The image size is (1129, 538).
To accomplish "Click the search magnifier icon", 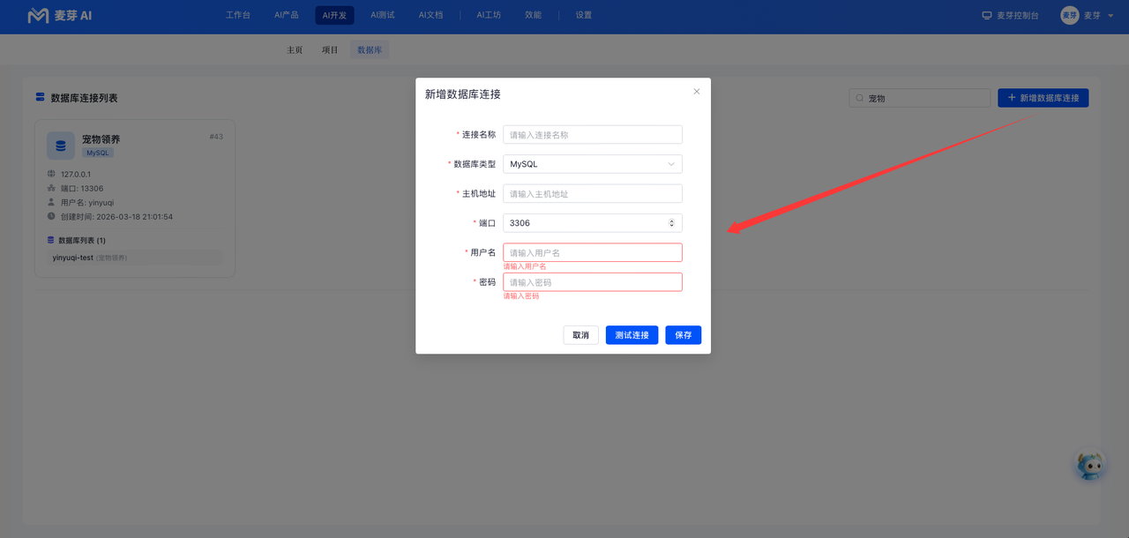I will click(859, 99).
